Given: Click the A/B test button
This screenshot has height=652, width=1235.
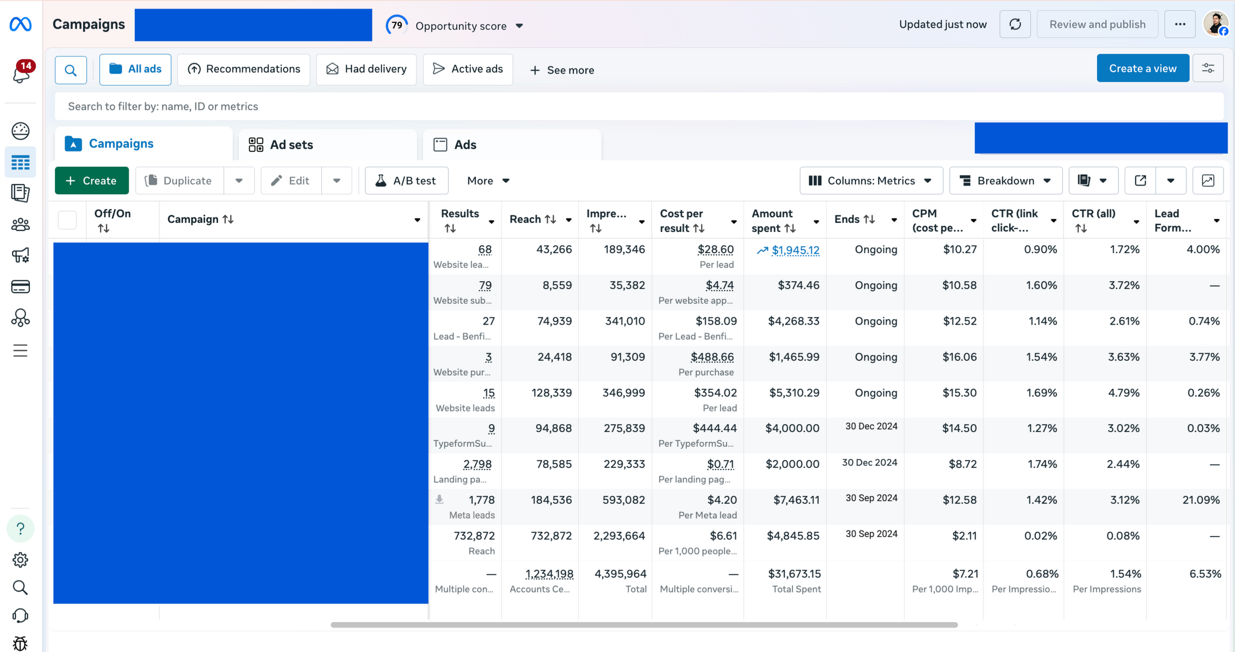Looking at the screenshot, I should coord(406,181).
